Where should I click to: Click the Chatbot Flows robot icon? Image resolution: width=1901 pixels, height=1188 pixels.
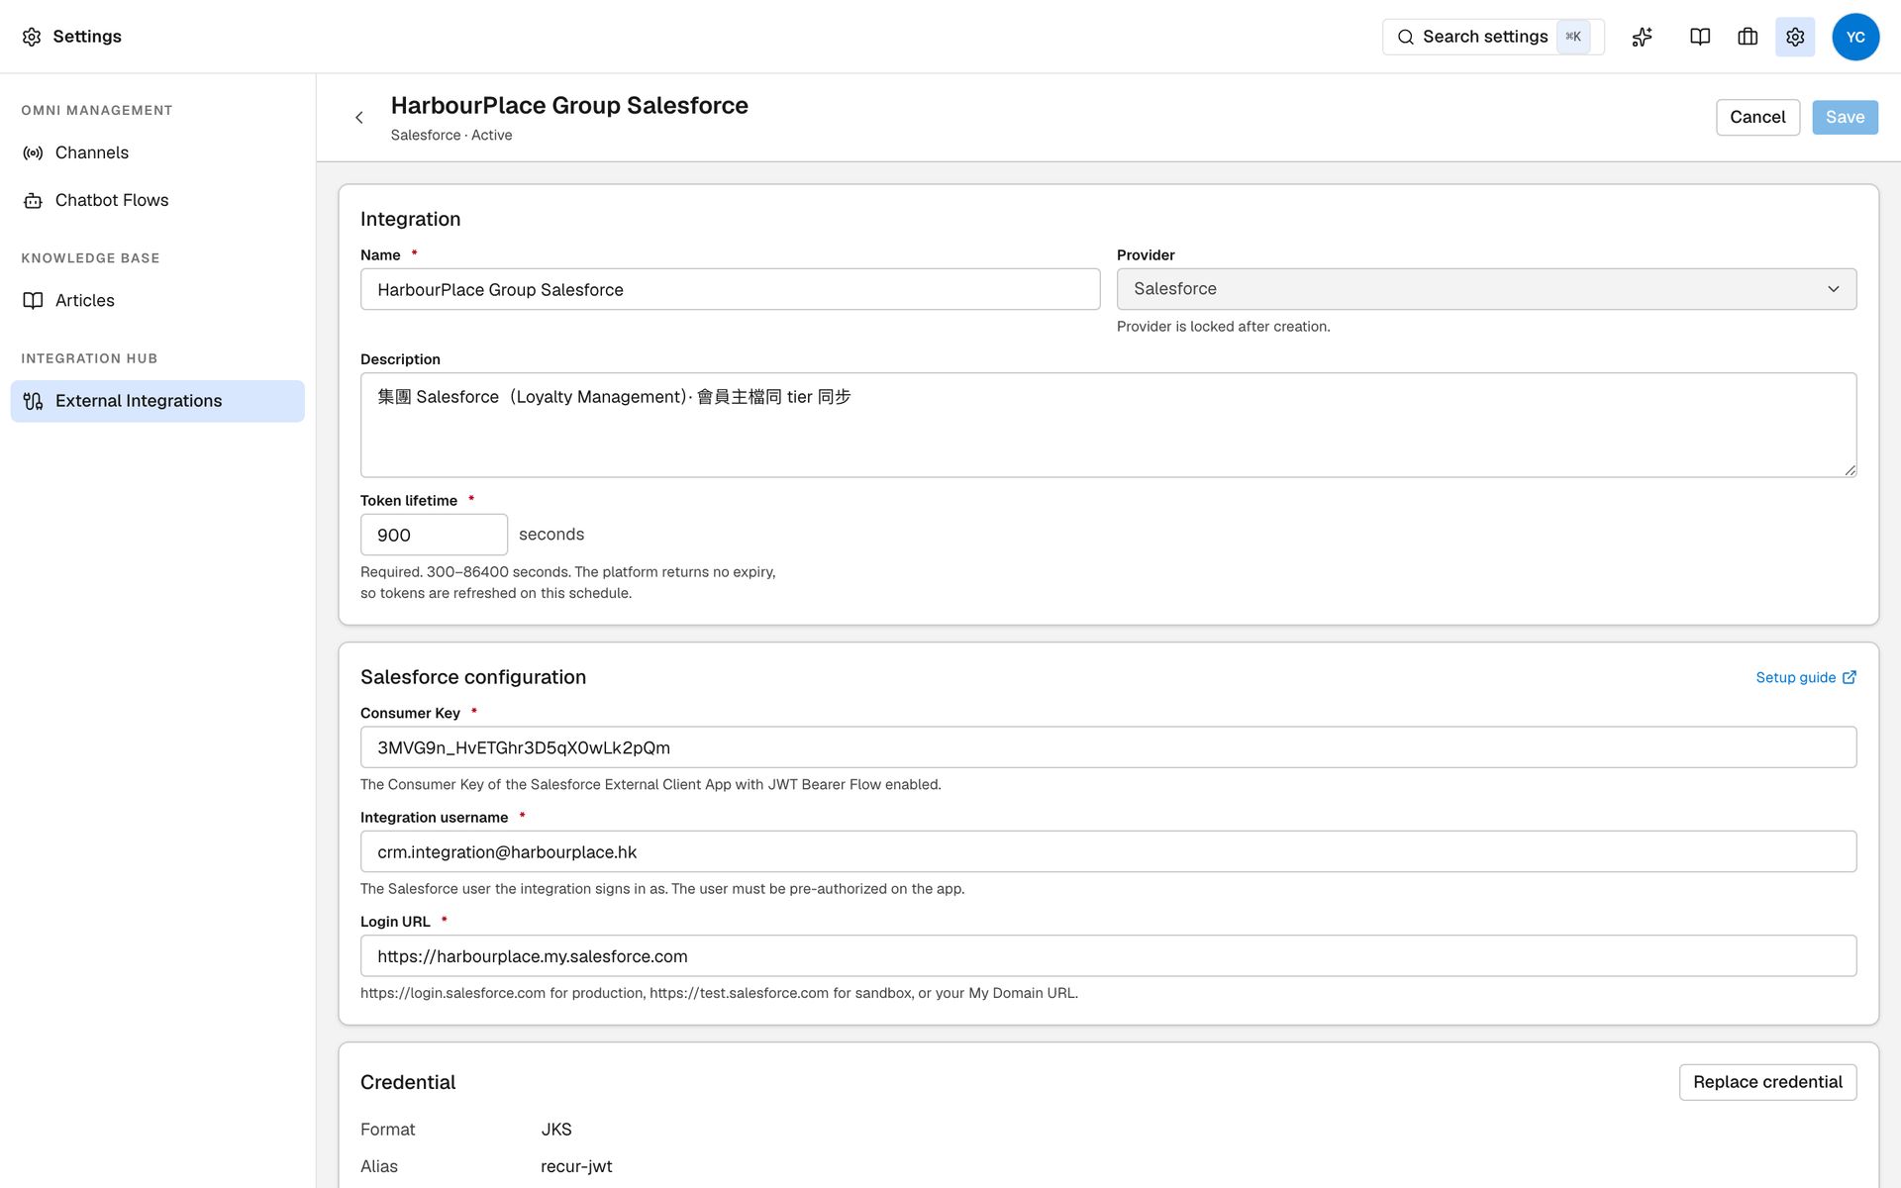[33, 201]
